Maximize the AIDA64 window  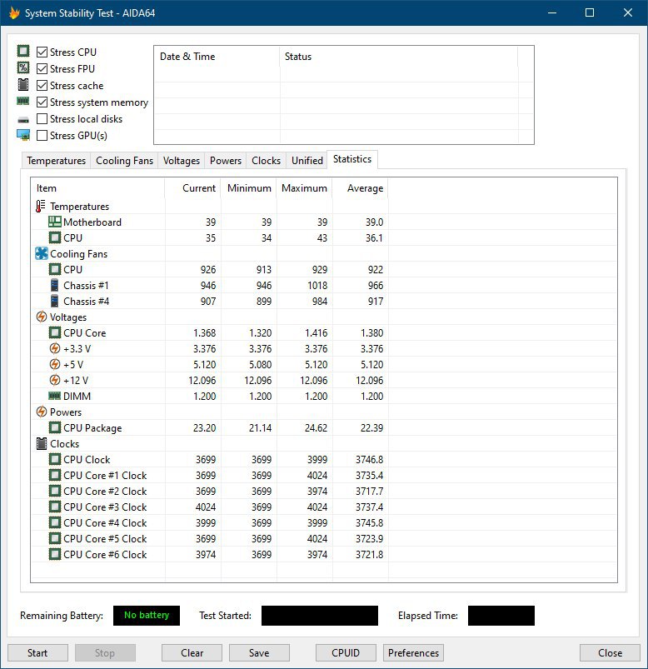[590, 12]
